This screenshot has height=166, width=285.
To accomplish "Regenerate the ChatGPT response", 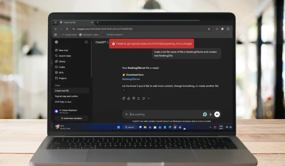I will (x=143, y=98).
